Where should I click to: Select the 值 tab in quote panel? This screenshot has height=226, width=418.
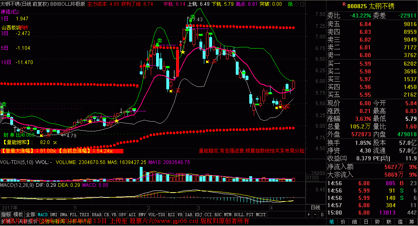(x=400, y=222)
